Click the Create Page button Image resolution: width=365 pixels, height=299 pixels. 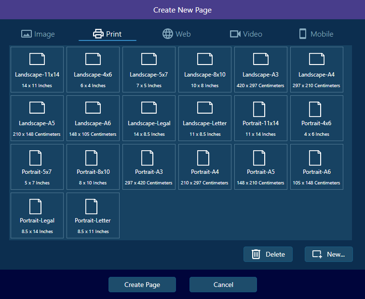pos(142,285)
